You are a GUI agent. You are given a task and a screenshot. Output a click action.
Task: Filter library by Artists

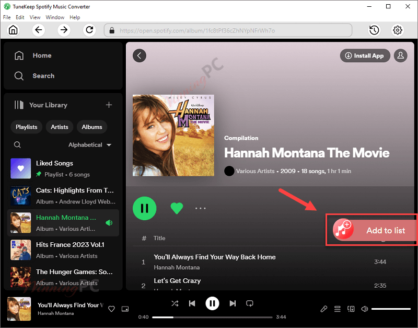point(60,127)
